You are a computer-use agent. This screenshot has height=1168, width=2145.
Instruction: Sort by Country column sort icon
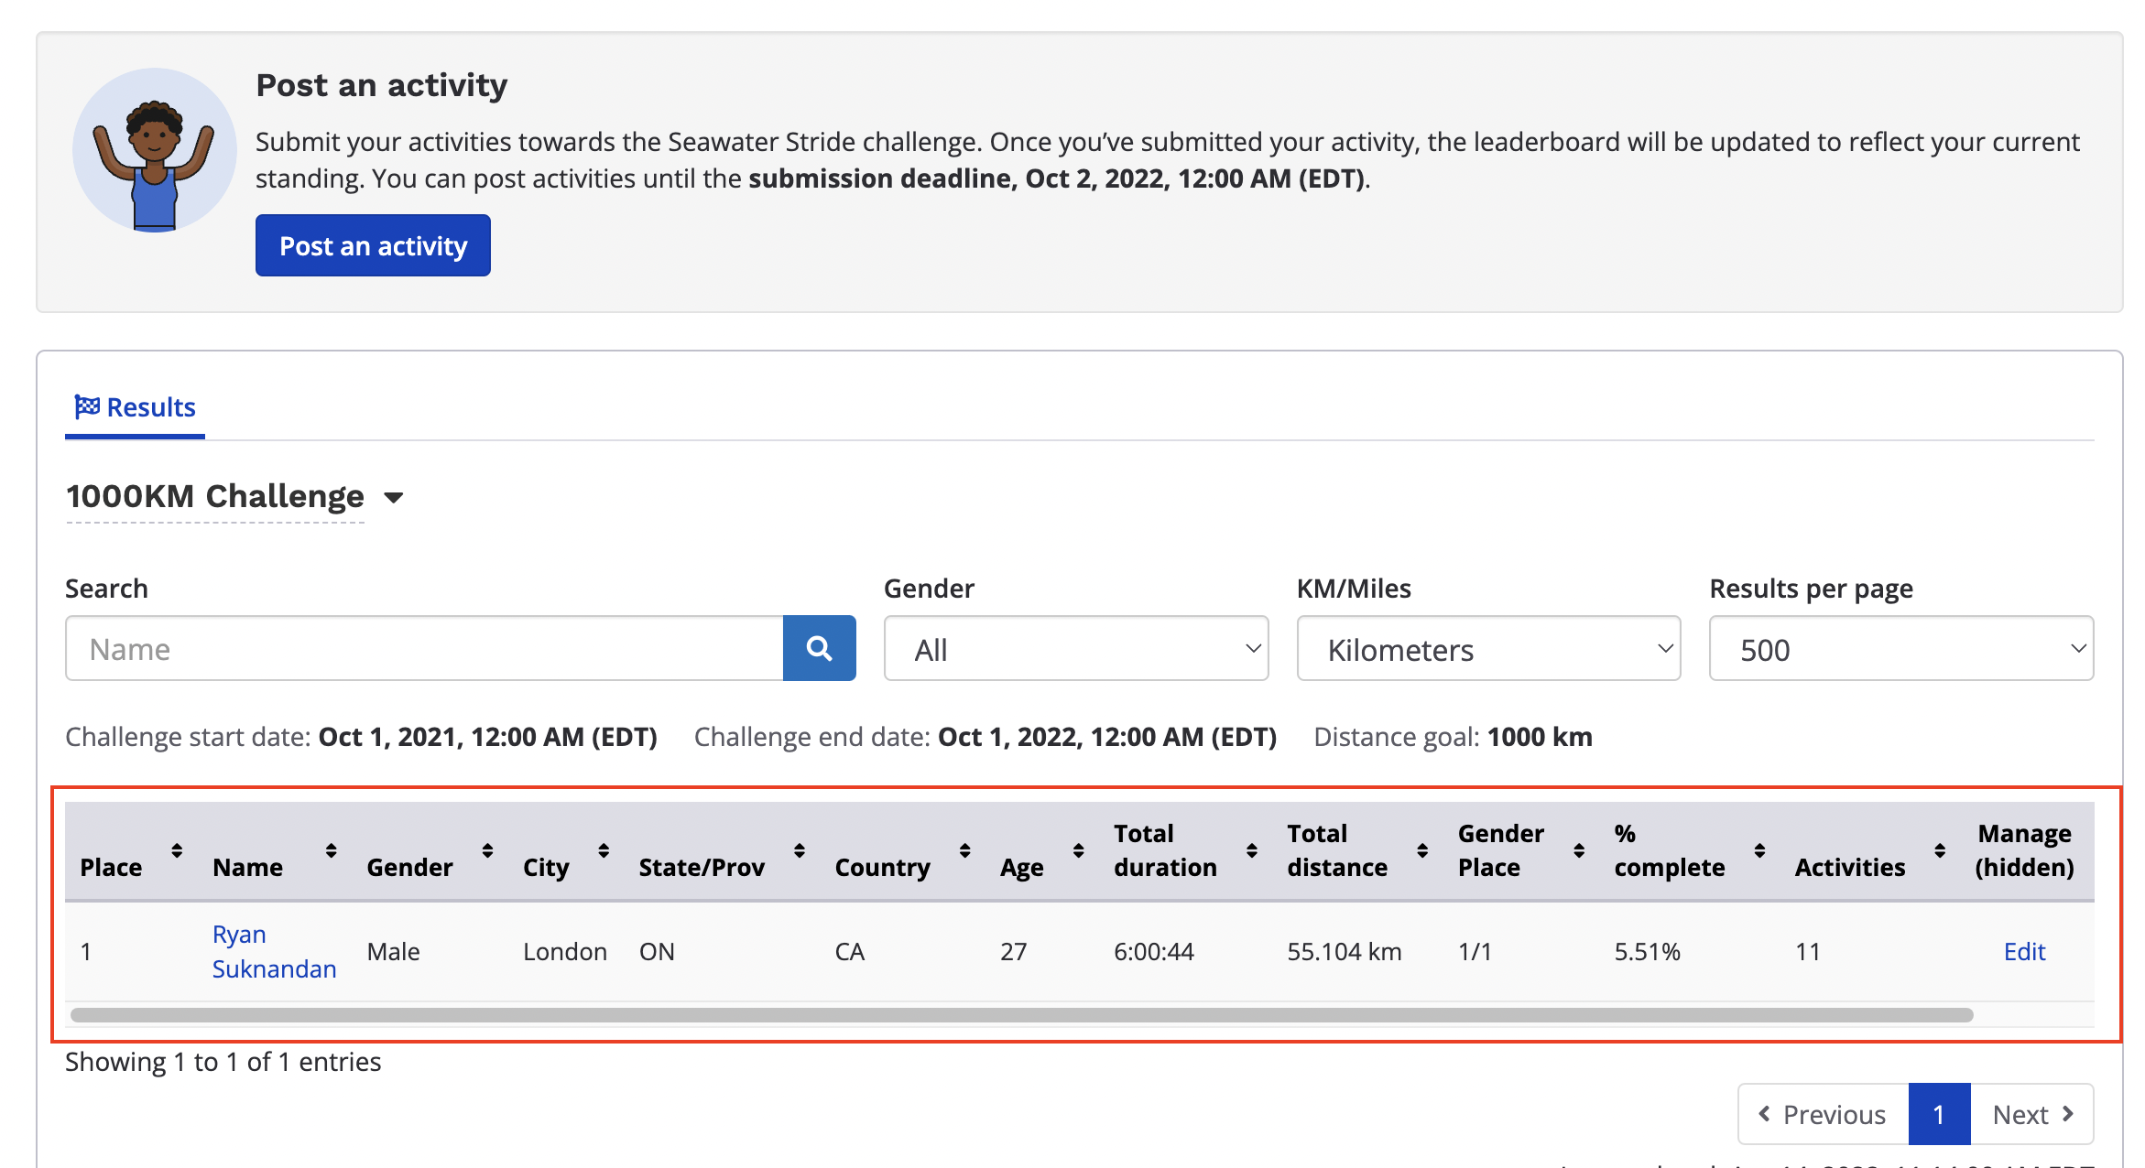click(964, 851)
